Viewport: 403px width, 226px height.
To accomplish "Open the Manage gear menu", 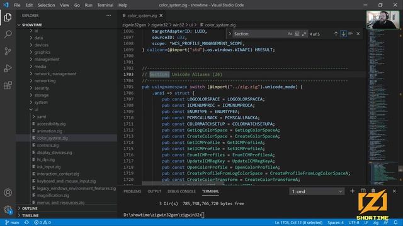I will pyautogui.click(x=8, y=210).
